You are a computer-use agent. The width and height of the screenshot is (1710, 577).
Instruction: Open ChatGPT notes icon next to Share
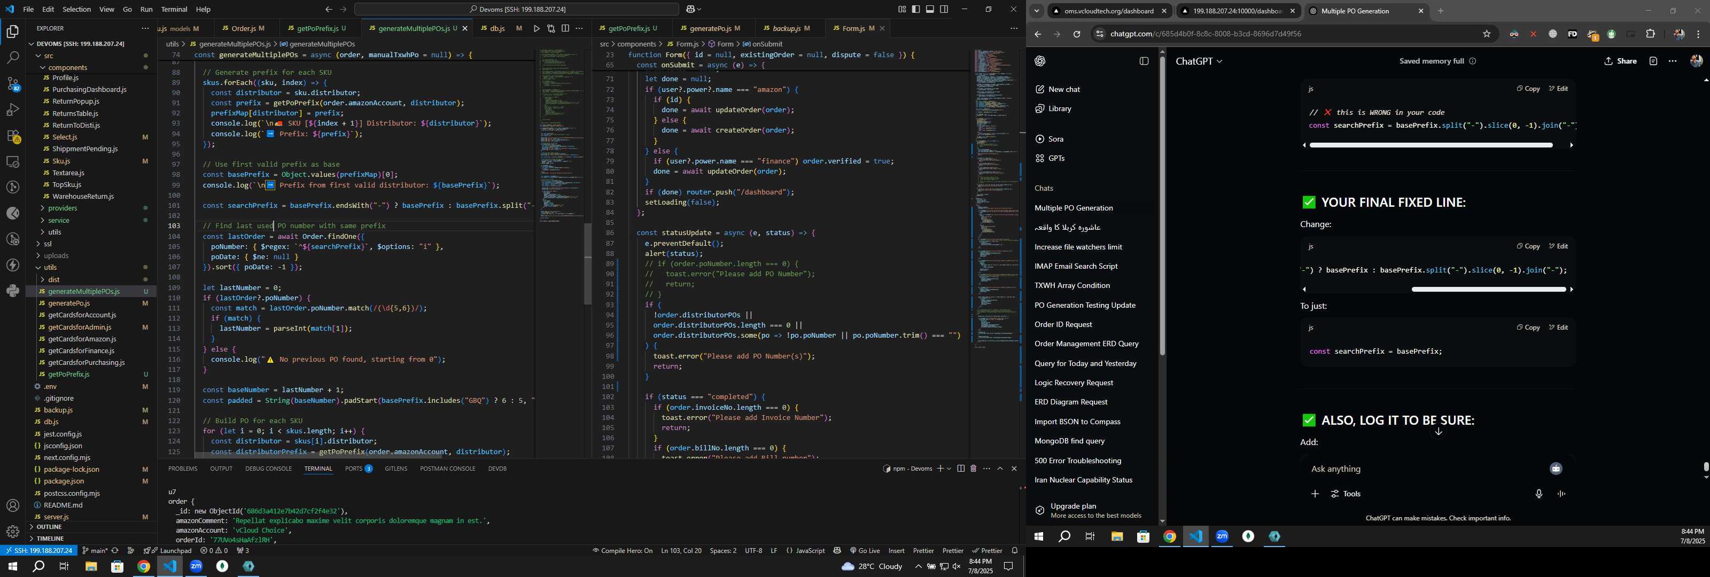point(1653,61)
